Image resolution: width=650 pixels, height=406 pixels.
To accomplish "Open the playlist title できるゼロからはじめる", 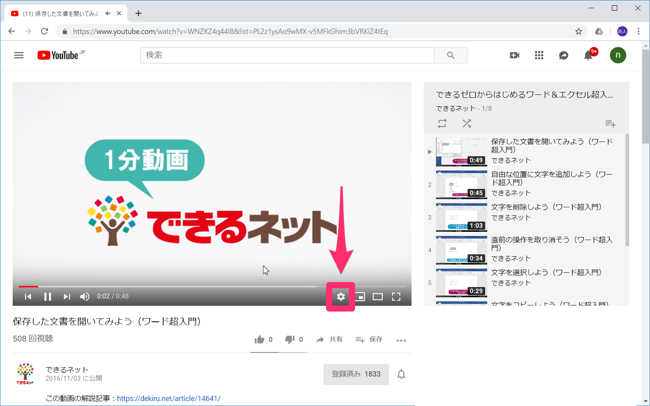I will [x=524, y=94].
